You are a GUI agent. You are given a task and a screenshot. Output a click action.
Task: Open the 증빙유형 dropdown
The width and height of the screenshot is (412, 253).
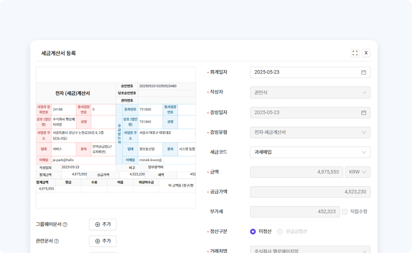(x=310, y=132)
